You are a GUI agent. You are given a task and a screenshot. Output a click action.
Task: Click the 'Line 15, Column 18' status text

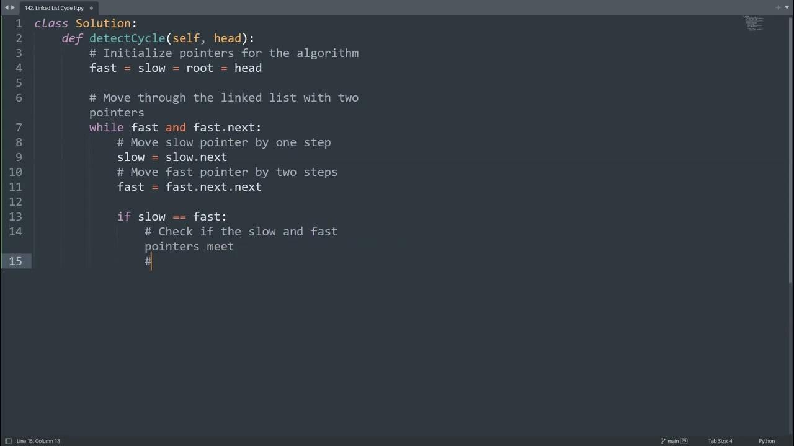[x=38, y=441]
